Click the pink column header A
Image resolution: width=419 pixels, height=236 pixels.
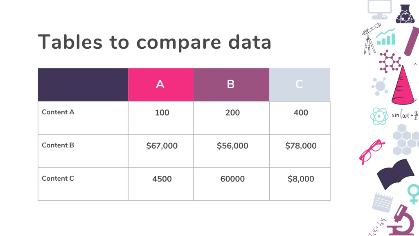[161, 84]
